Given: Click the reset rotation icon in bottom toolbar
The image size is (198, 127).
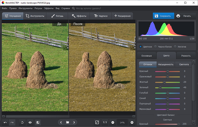Looking at the screenshot, I should [22, 122].
